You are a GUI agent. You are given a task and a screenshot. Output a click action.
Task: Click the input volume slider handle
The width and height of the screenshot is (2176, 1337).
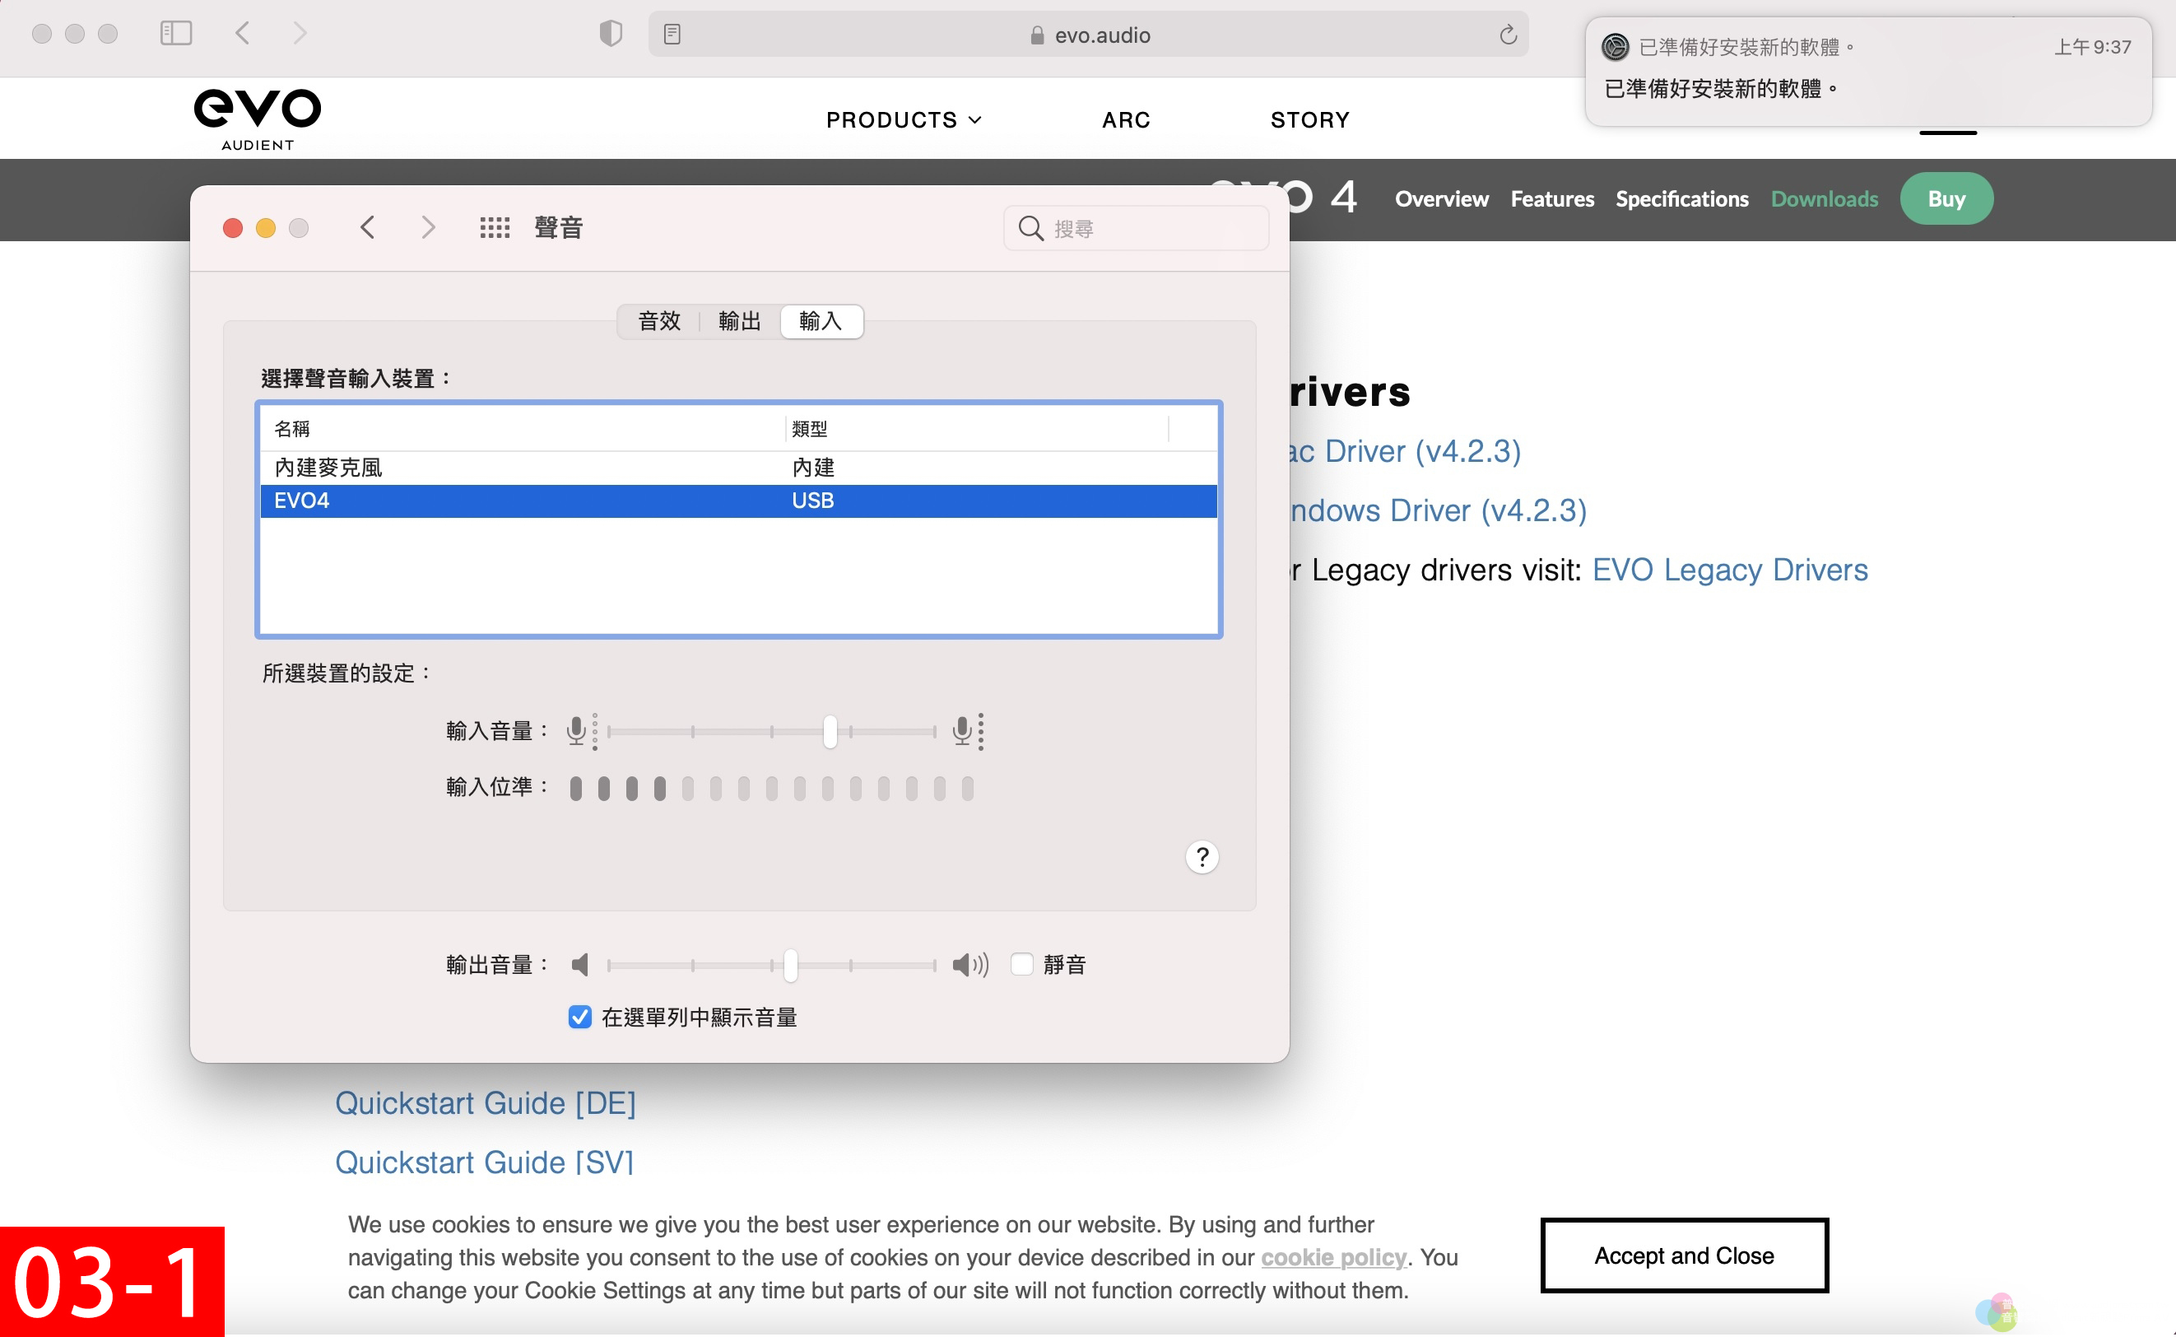point(829,731)
